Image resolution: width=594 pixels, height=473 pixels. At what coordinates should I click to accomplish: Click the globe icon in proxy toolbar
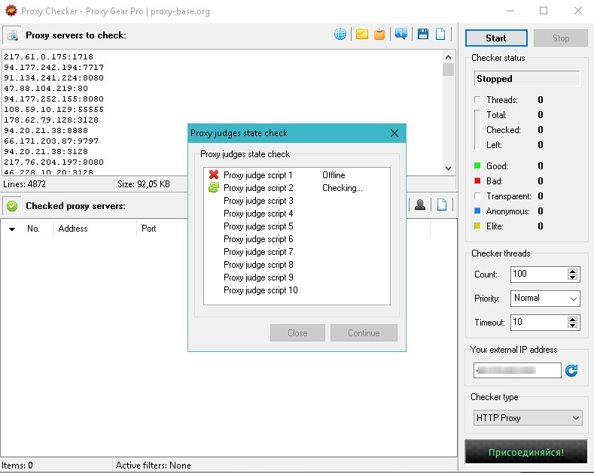(x=341, y=35)
